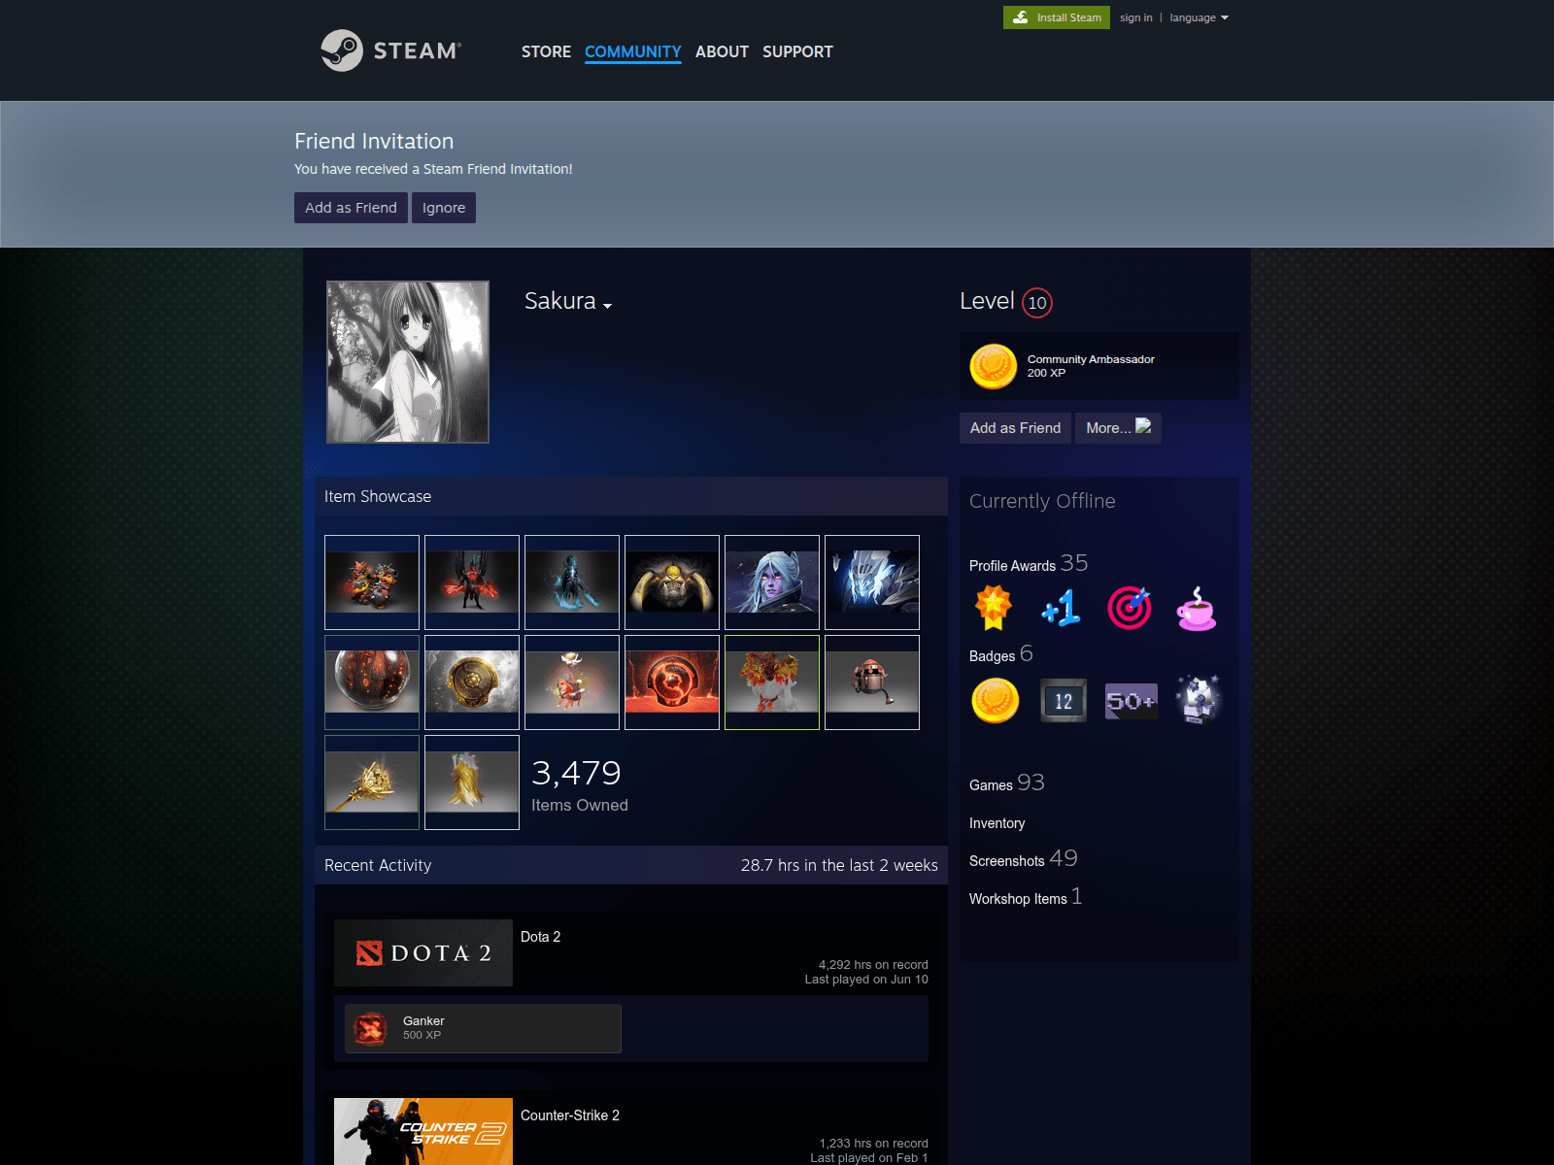
Task: Open the gold coin badge under Badges
Action: (995, 700)
